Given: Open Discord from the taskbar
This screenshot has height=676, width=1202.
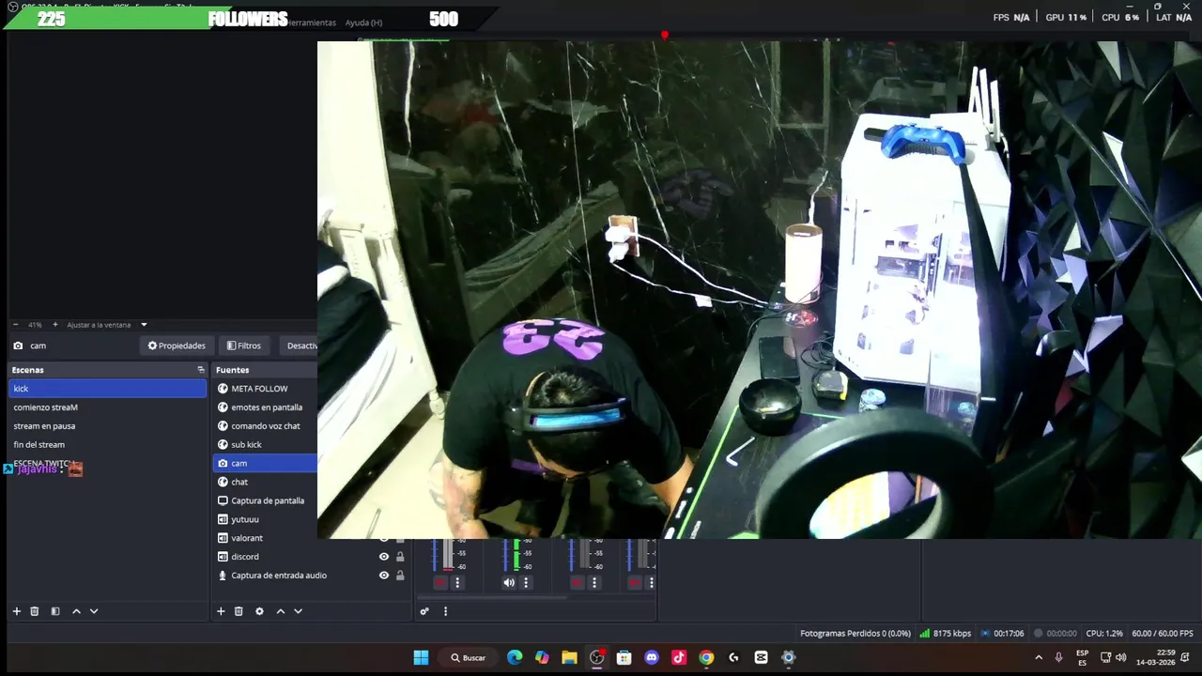Looking at the screenshot, I should coord(652,657).
